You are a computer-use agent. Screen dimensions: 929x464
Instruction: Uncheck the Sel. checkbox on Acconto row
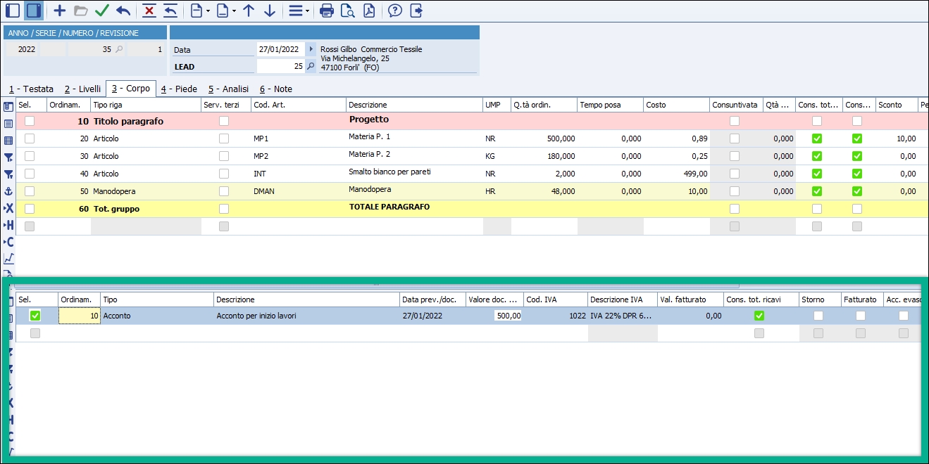(35, 316)
